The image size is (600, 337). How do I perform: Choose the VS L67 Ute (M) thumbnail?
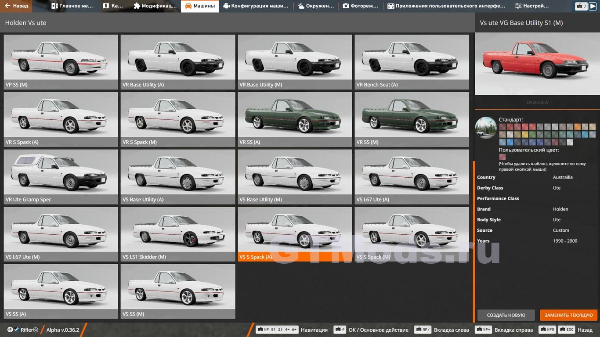coord(61,234)
